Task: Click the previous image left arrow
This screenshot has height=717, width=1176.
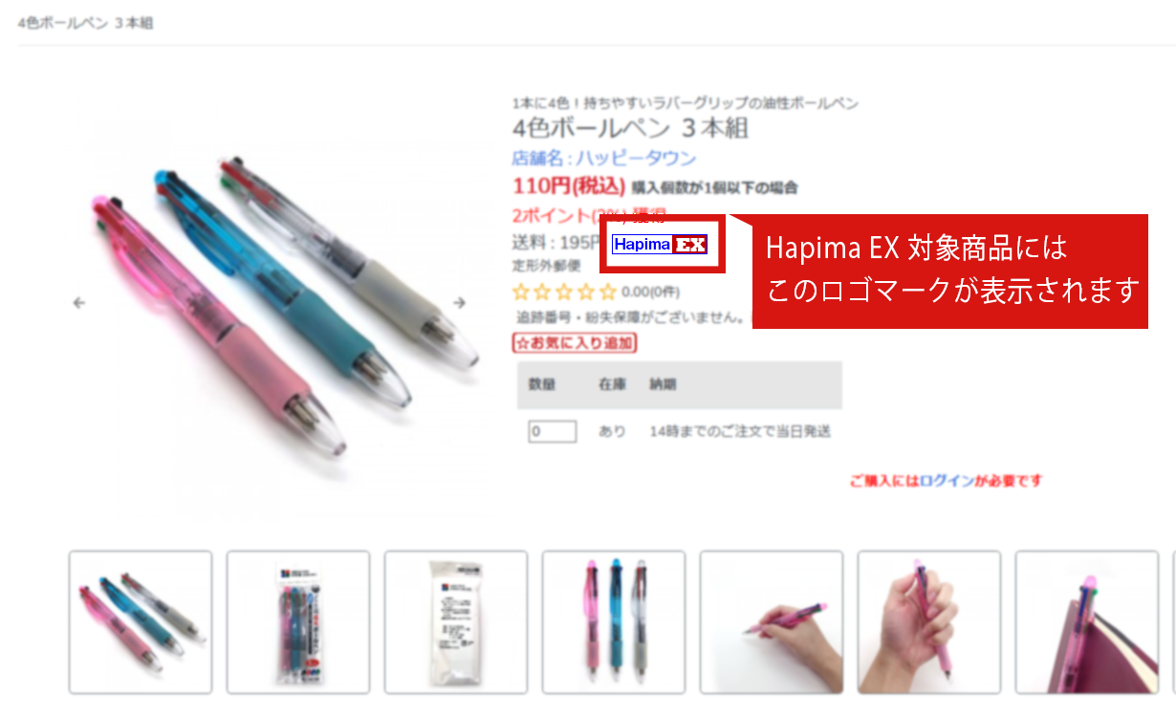Action: [79, 303]
